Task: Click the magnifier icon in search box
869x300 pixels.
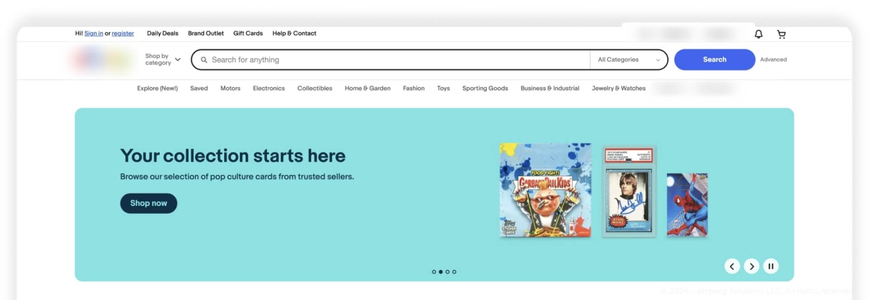Action: pyautogui.click(x=204, y=60)
